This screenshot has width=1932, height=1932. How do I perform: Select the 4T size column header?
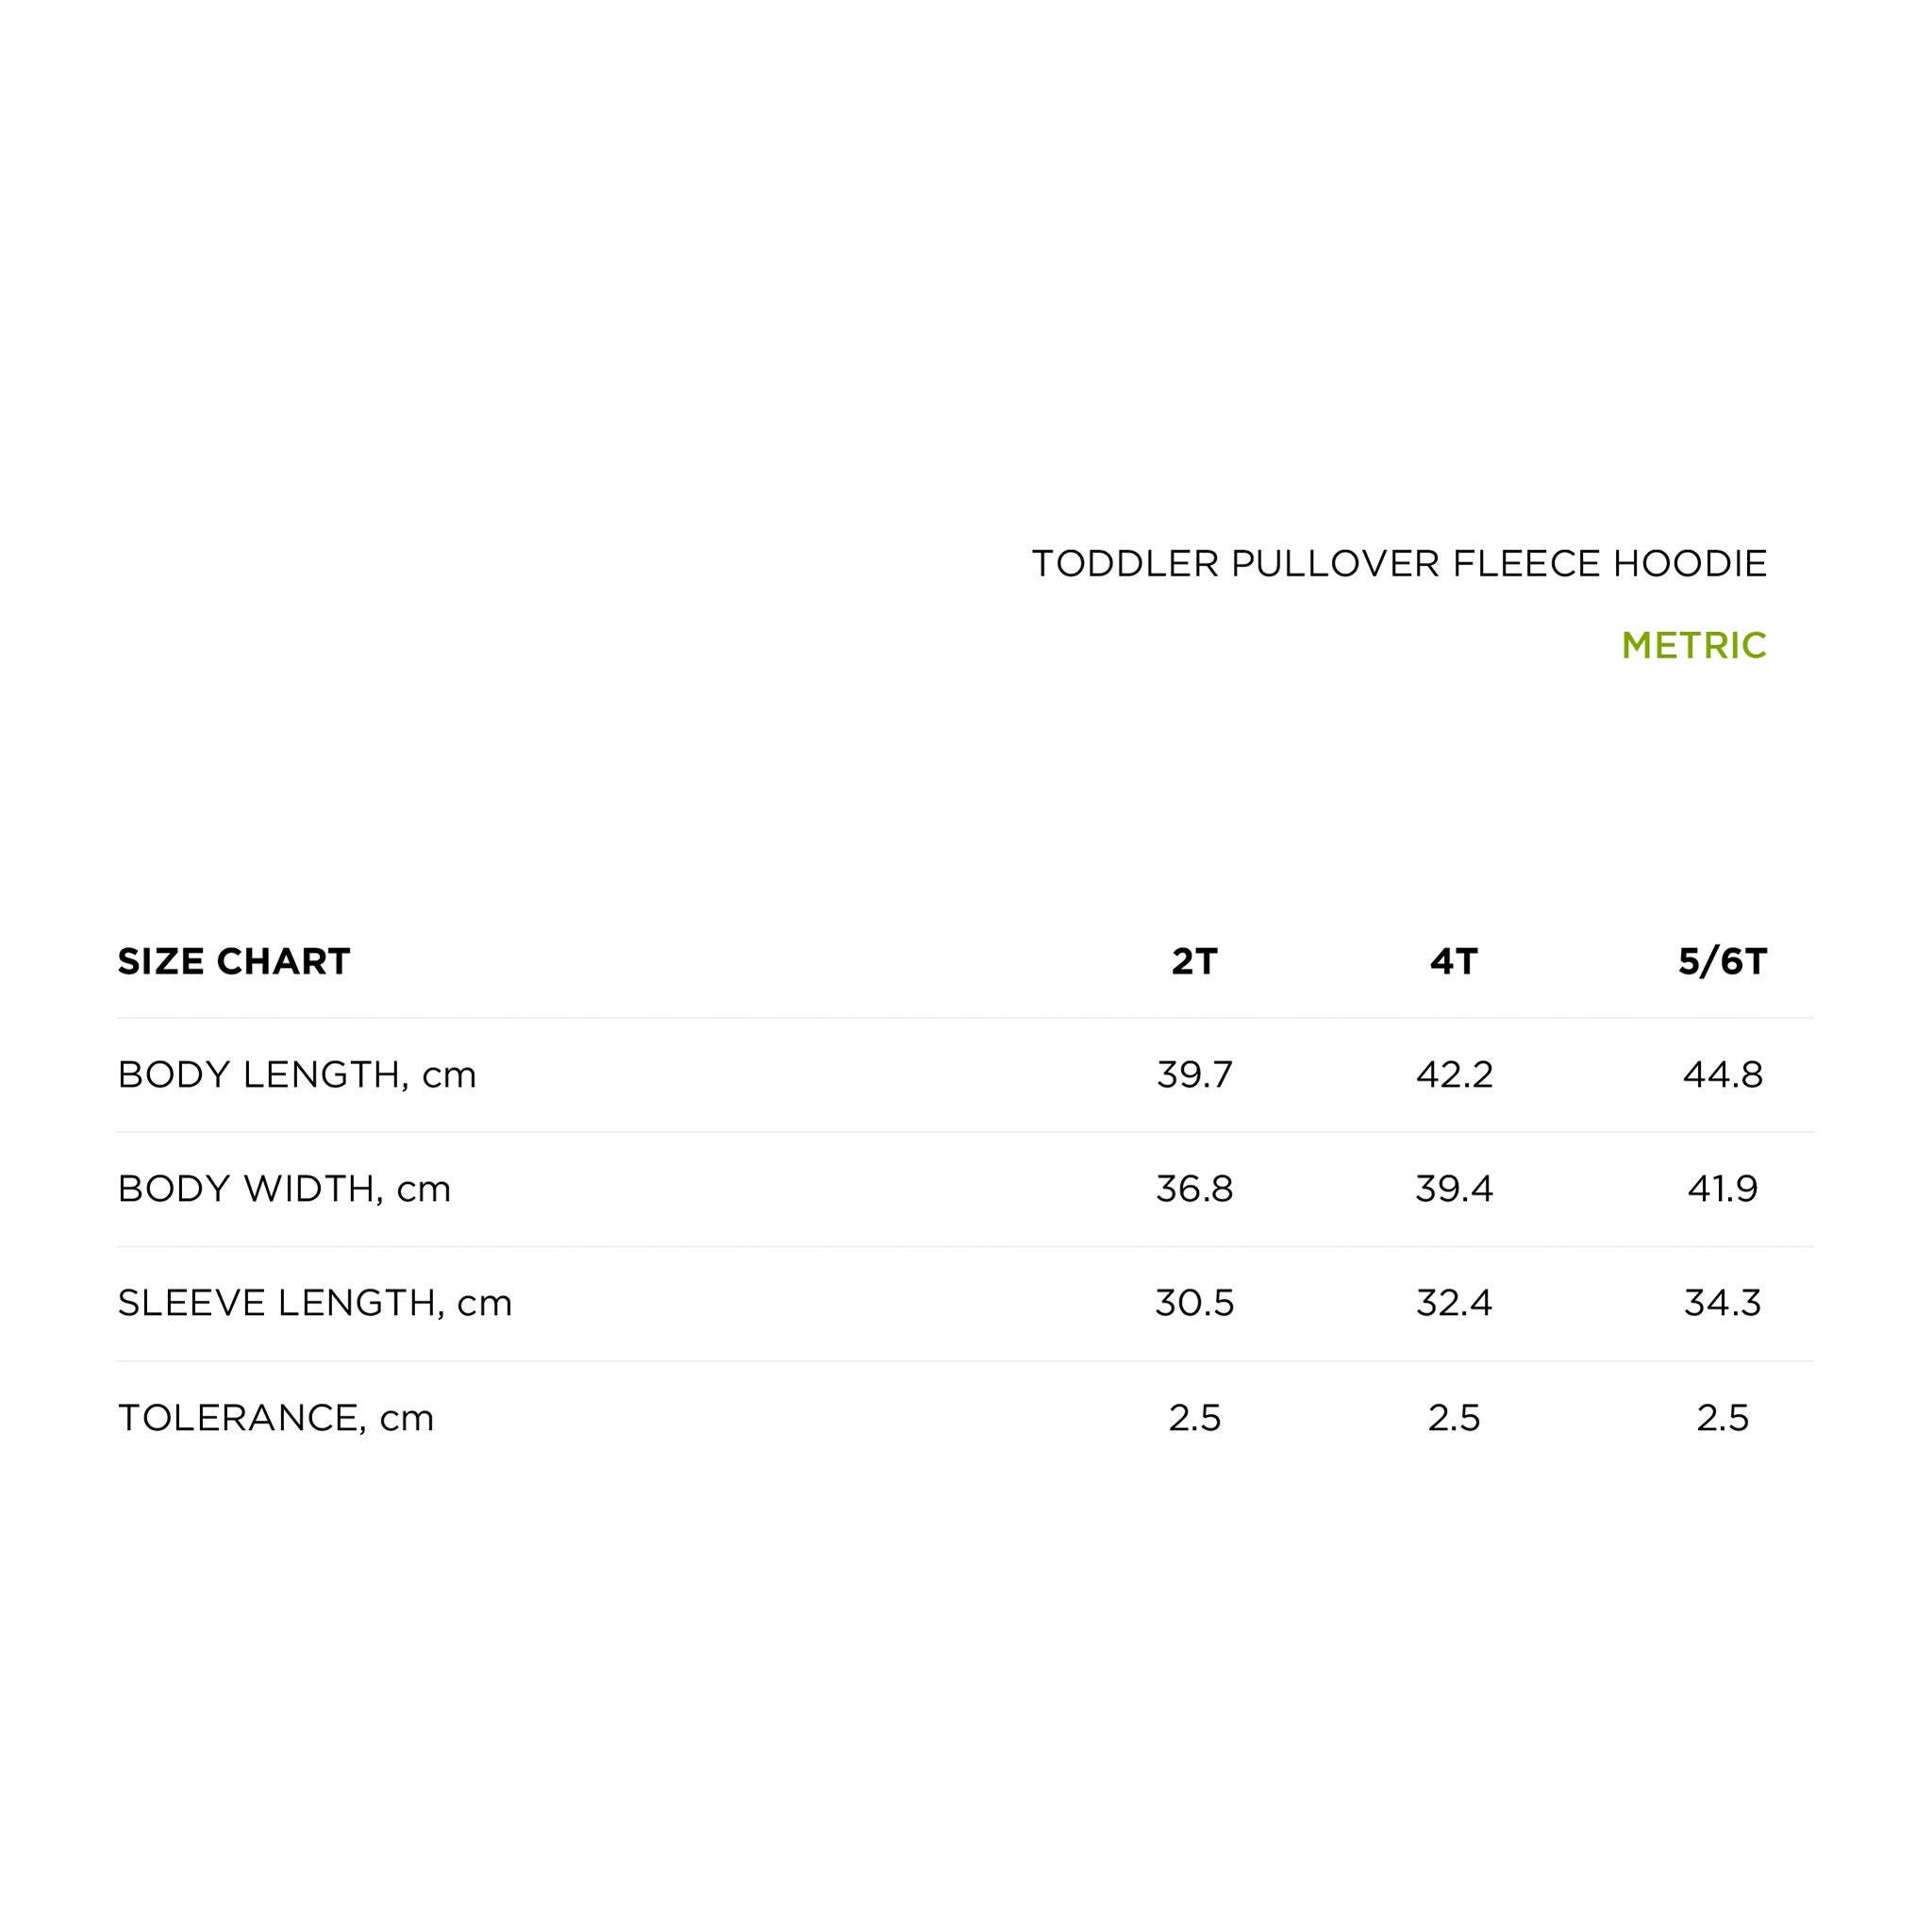(x=1453, y=962)
